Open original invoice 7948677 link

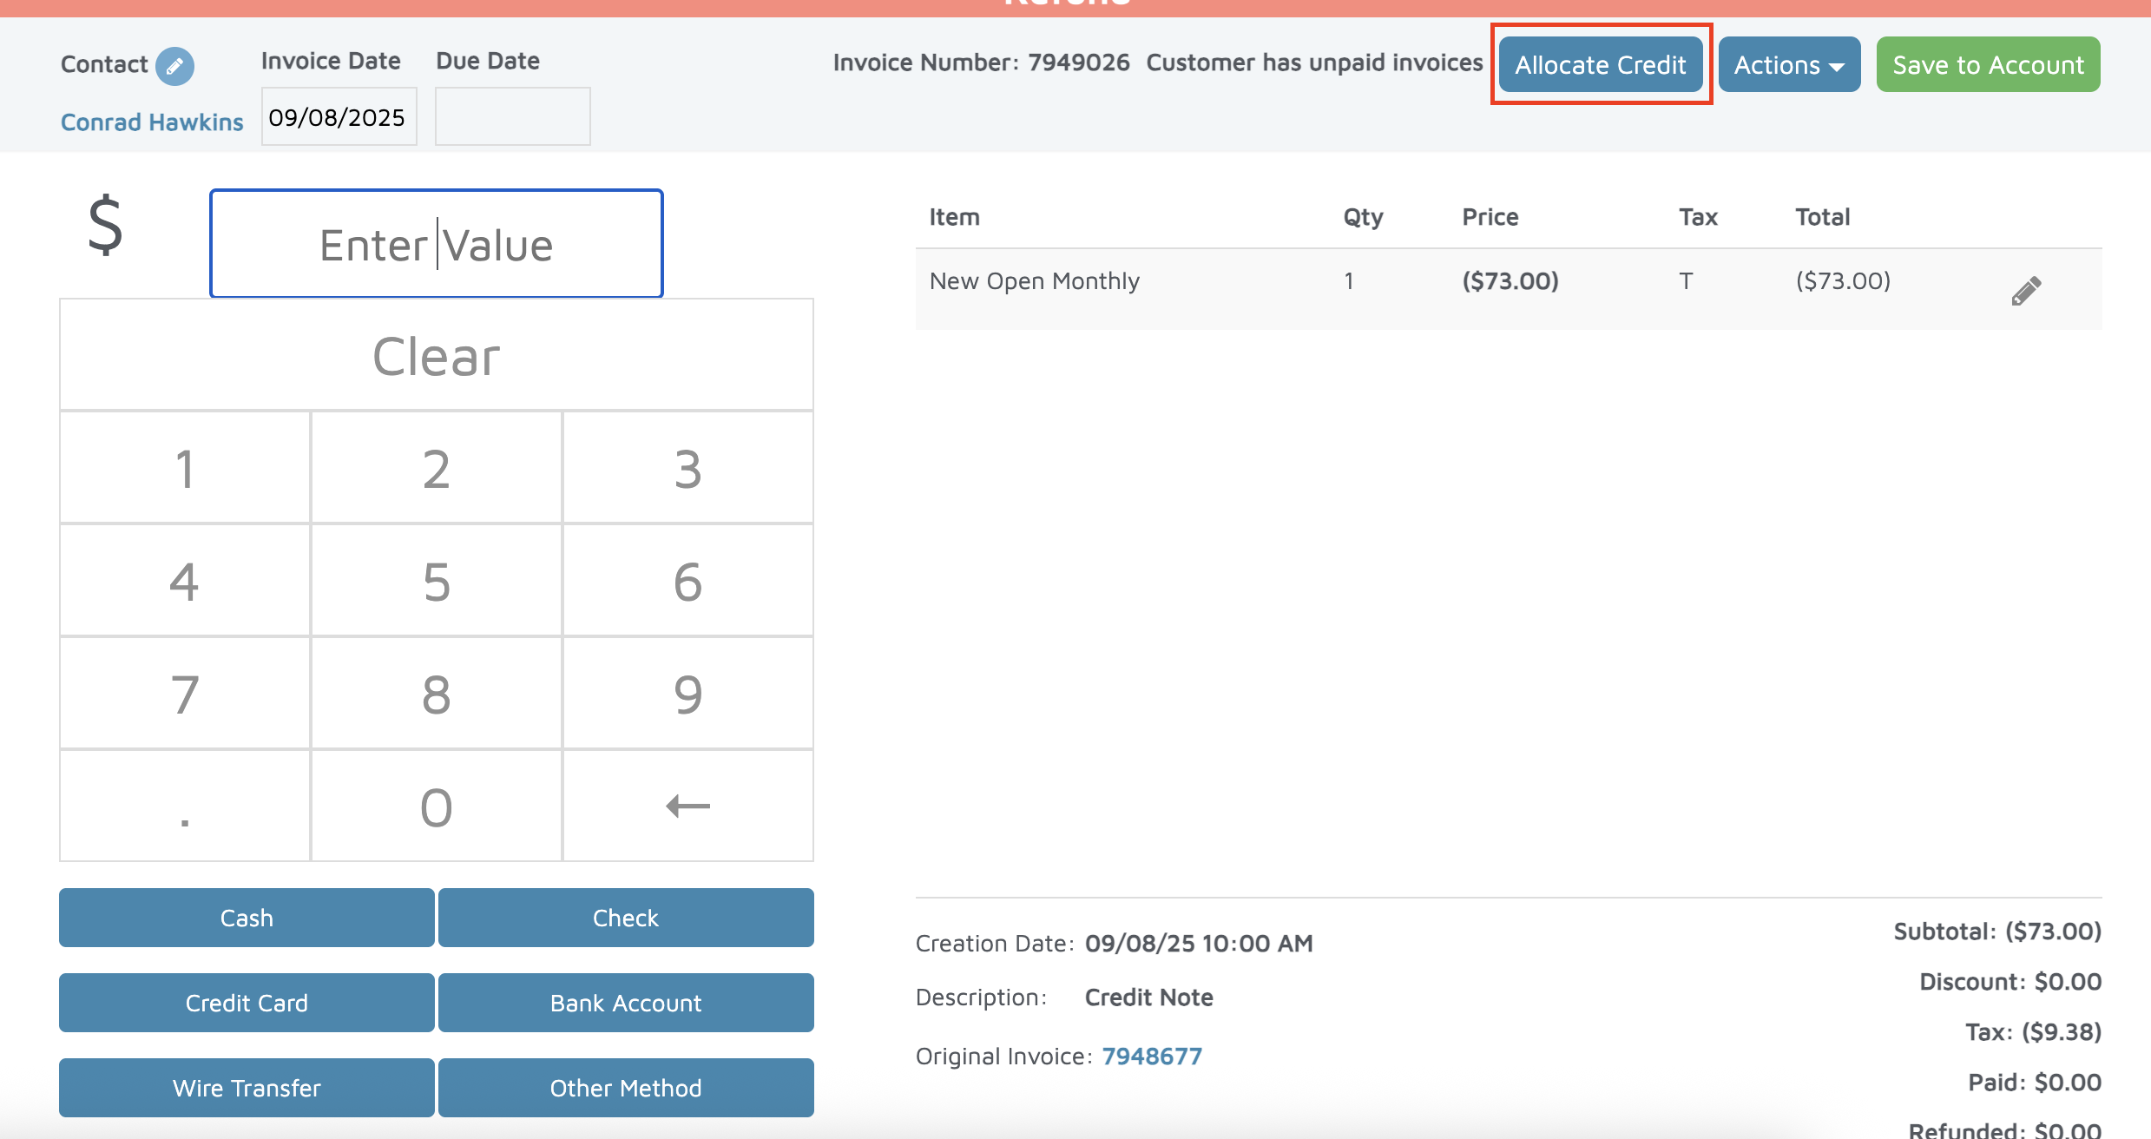(1151, 1056)
